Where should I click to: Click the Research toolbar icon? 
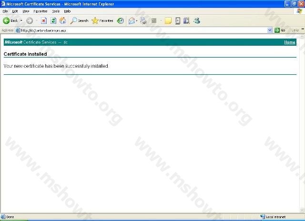178,20
